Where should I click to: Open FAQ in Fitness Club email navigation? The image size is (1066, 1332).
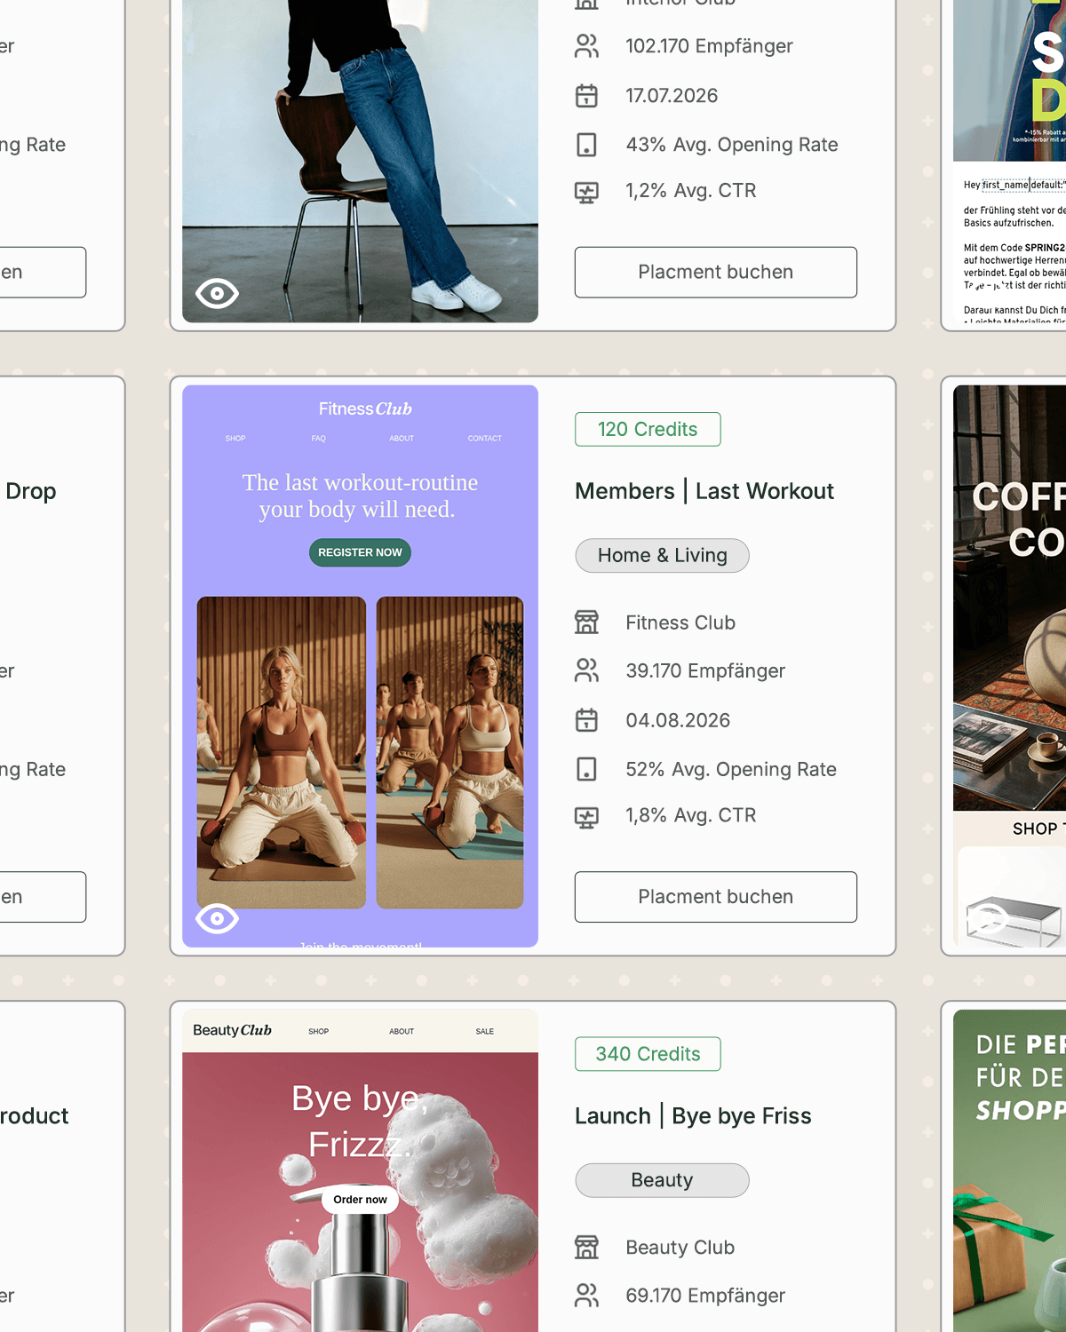pos(319,439)
